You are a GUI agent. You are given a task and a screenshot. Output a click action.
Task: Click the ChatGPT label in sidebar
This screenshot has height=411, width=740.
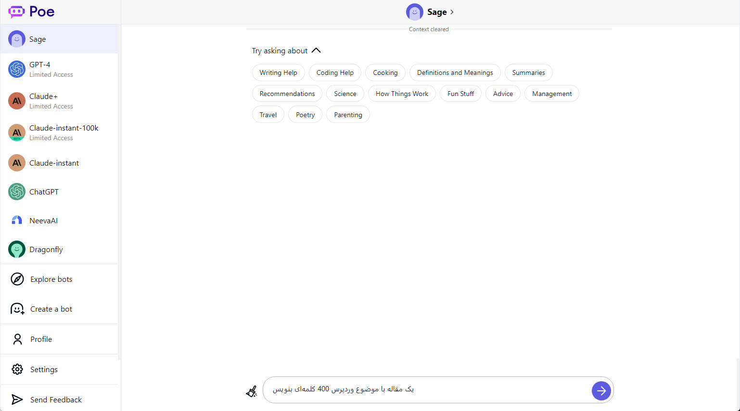coord(44,192)
